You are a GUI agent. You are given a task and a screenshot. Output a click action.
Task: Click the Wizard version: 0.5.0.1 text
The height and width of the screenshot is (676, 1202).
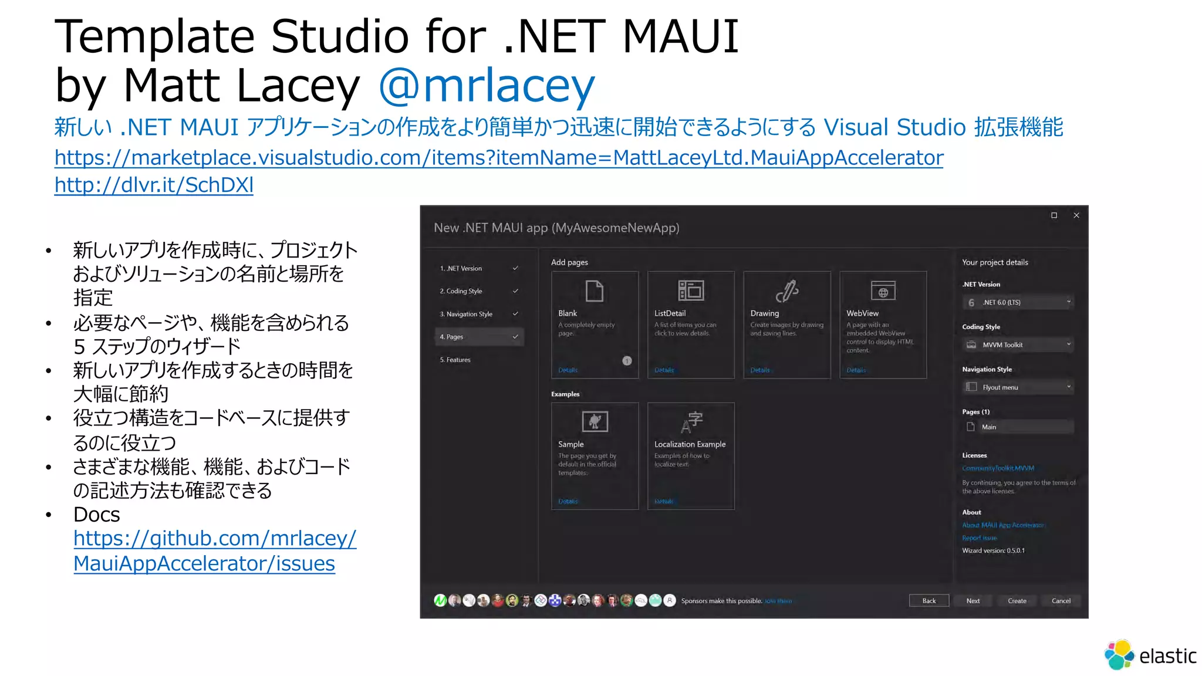coord(993,550)
